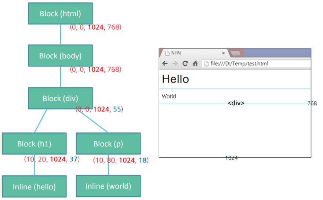Open a new tab beside NHN
Image resolution: width=323 pixels, height=200 pixels.
pyautogui.click(x=236, y=53)
